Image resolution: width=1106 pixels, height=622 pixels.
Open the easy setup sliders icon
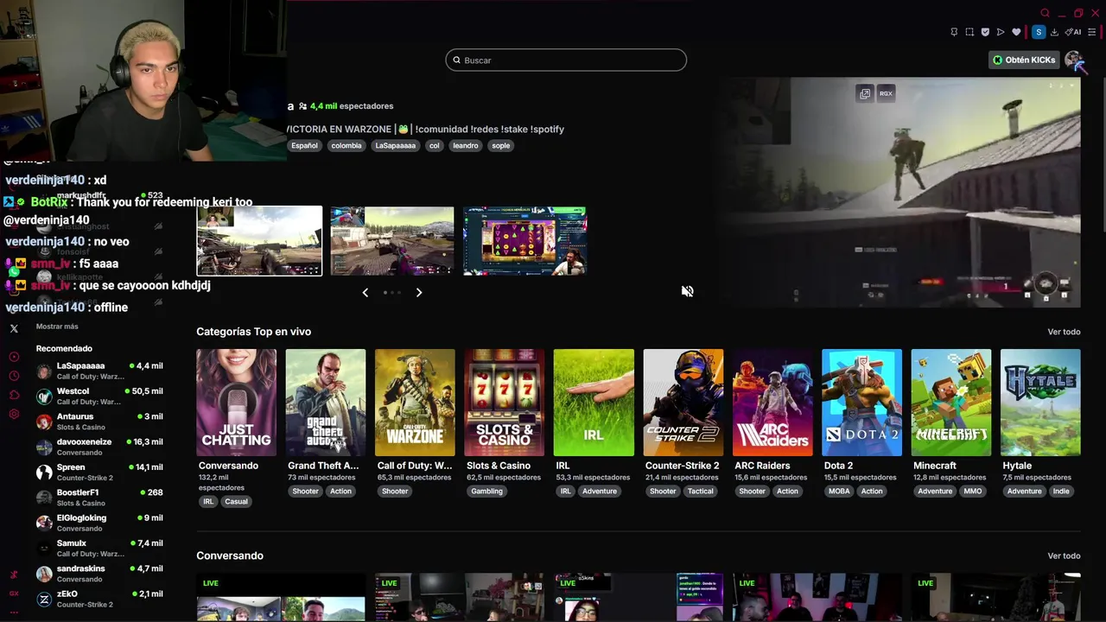(x=1091, y=32)
